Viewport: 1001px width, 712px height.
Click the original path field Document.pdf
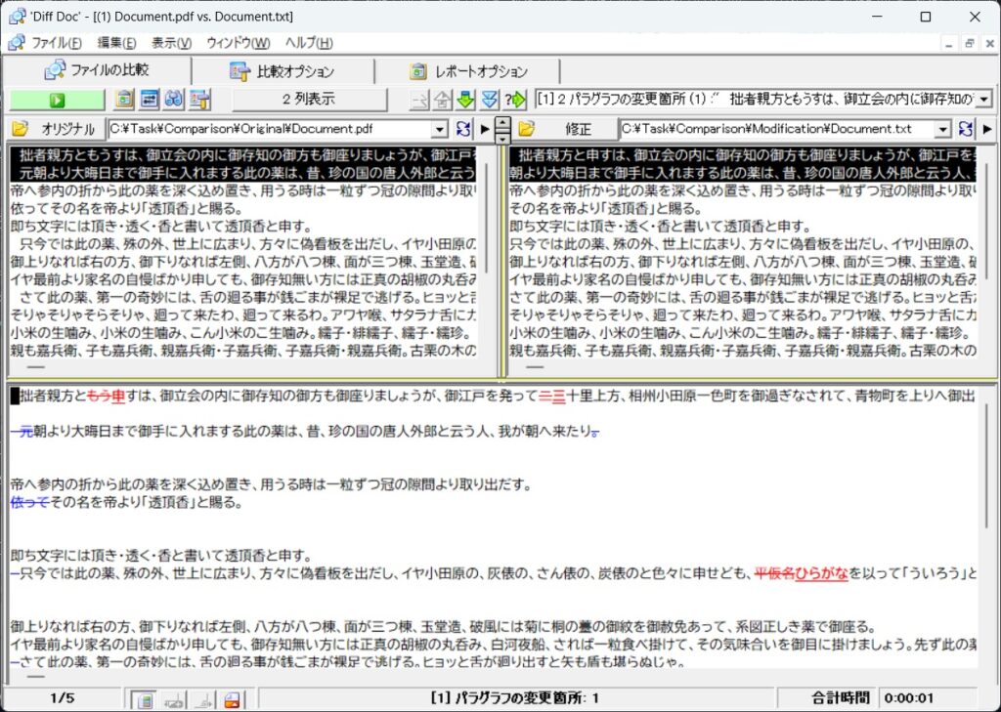270,129
